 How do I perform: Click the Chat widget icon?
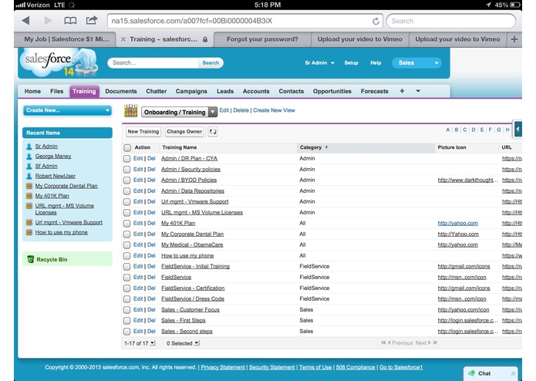pos(472,373)
